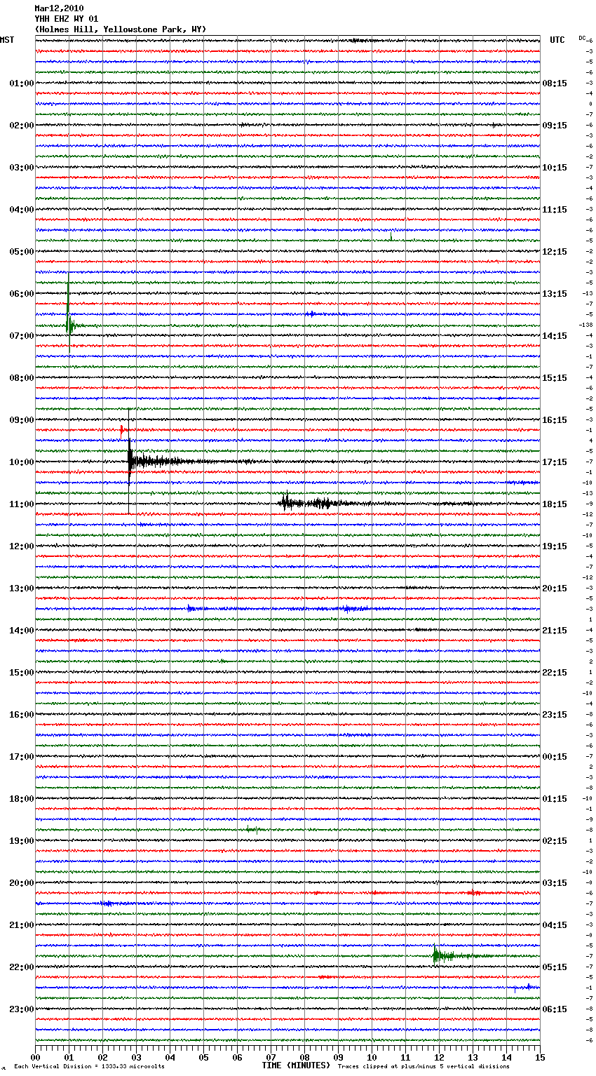Viewport: 596px width, 1076px height.
Task: Click the 20:15 UTC time label
Action: (x=555, y=589)
